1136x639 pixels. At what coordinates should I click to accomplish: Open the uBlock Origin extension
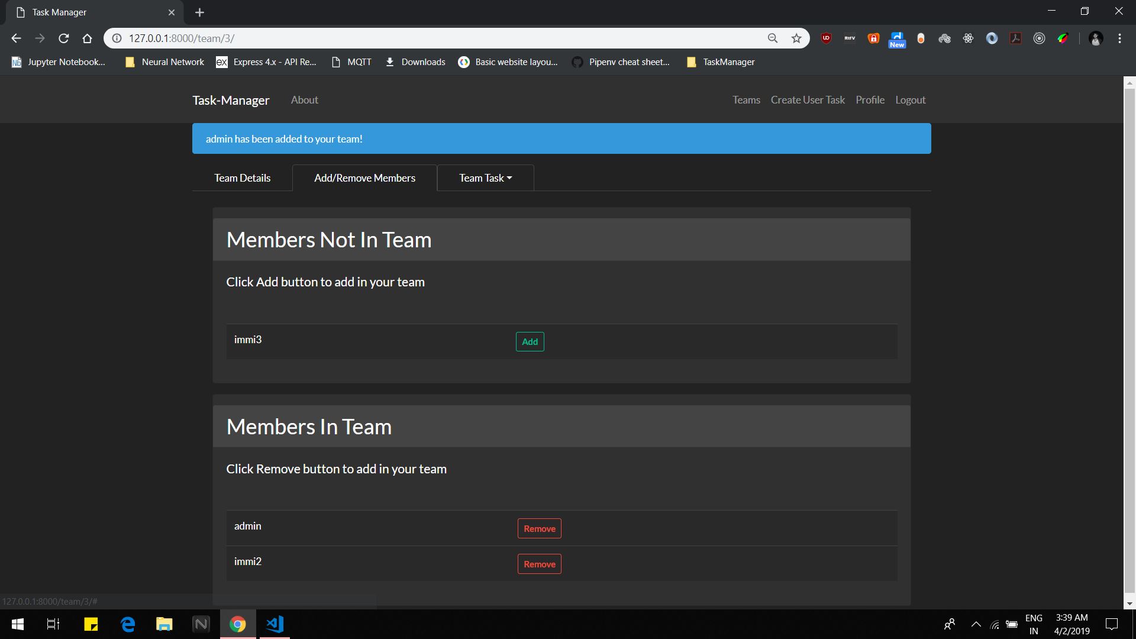(x=826, y=38)
